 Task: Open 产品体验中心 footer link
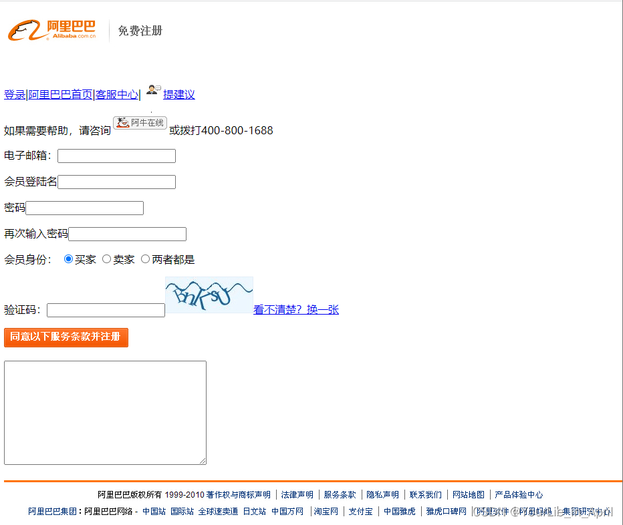pos(519,494)
